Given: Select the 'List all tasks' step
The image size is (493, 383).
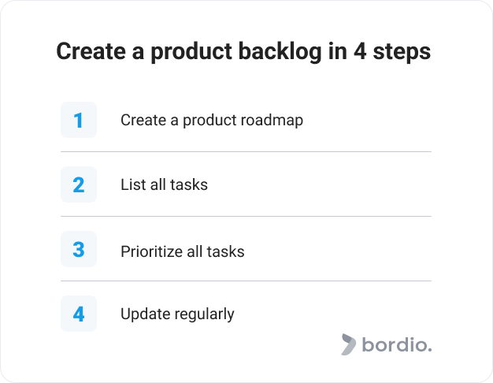Looking at the screenshot, I should click(164, 184).
